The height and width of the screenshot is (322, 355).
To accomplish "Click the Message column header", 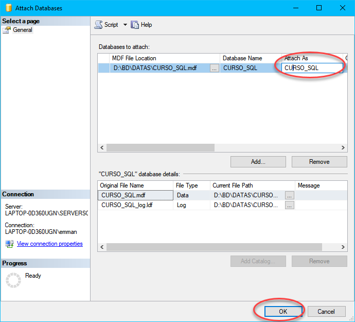I will 321,185.
